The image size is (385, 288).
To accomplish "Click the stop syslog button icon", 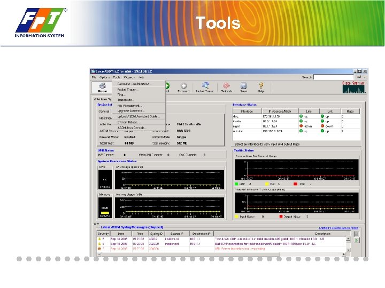I will pyautogui.click(x=357, y=234).
